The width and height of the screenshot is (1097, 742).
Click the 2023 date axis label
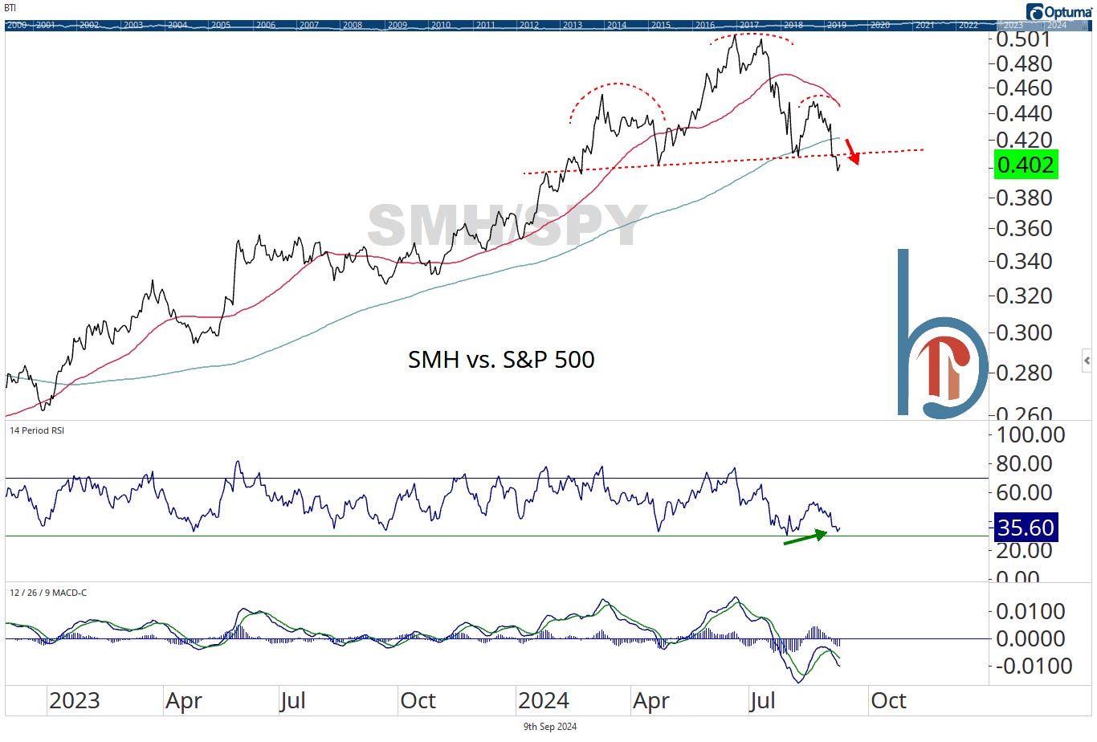(x=75, y=700)
